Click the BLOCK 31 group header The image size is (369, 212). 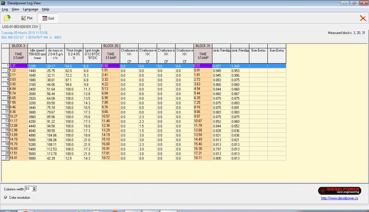tap(203, 46)
